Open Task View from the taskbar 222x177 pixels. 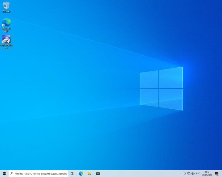[72, 174]
